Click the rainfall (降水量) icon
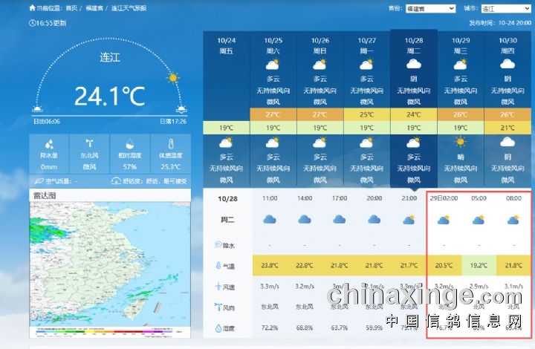 pyautogui.click(x=49, y=144)
